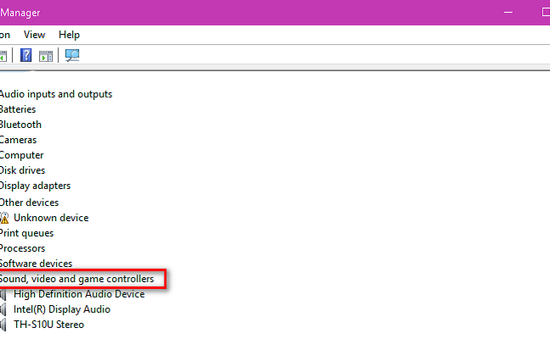Select the Other devices category
Screen dimensions: 550x339
(x=29, y=203)
